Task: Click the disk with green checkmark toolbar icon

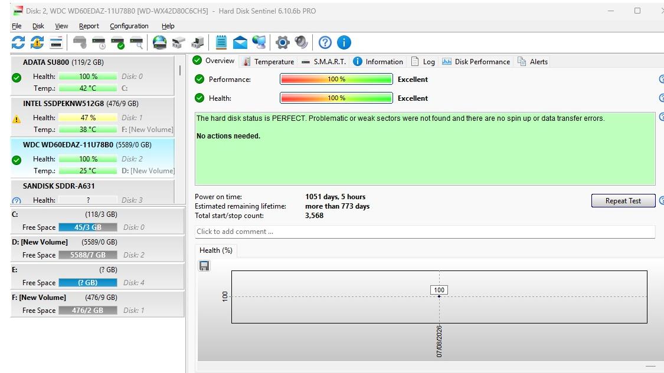Action: (117, 42)
